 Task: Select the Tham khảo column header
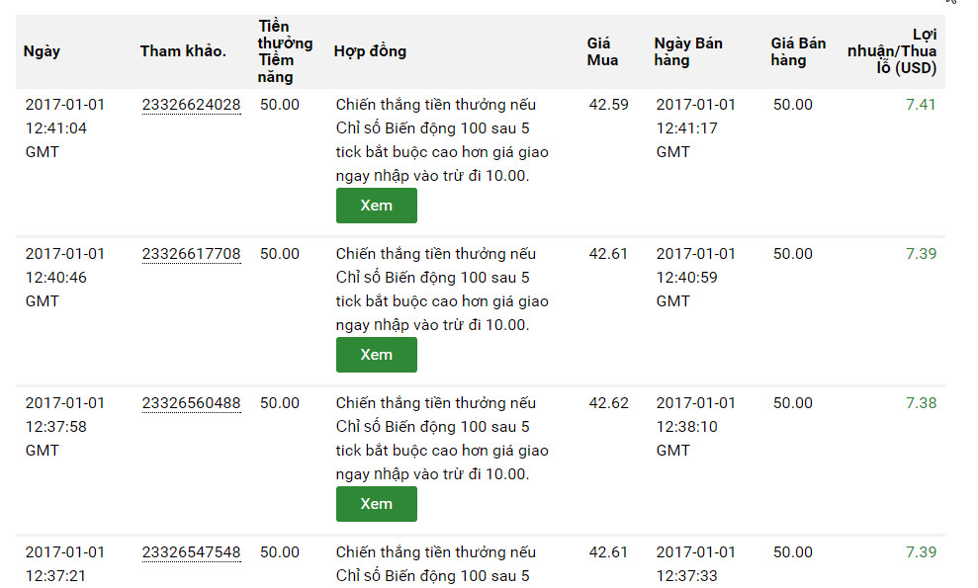tap(183, 51)
